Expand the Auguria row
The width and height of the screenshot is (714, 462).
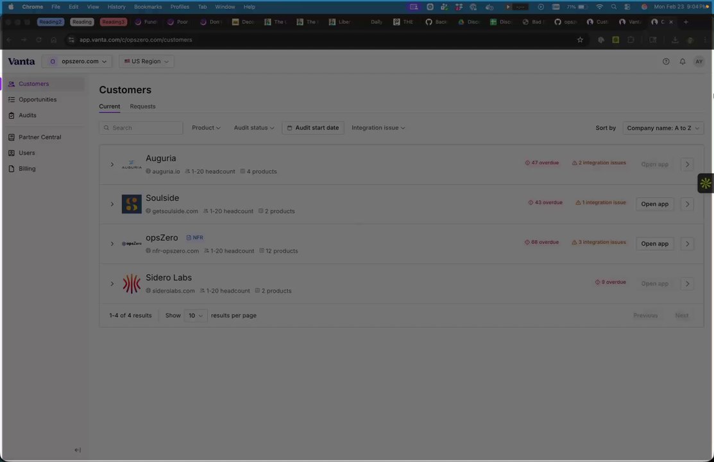[112, 164]
